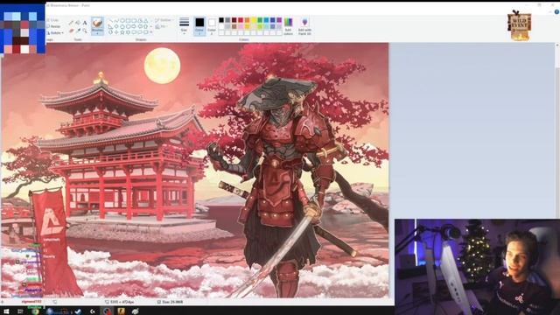The height and width of the screenshot is (315, 560).
Task: Click the samurai painting canvas
Action: pos(195,171)
